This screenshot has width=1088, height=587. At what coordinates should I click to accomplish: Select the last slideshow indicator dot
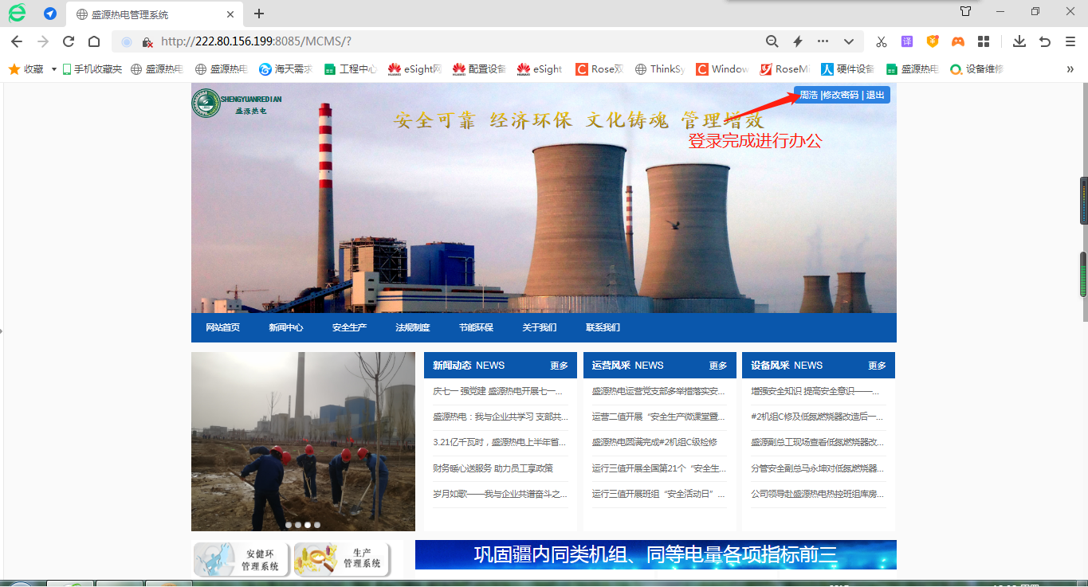click(x=317, y=525)
